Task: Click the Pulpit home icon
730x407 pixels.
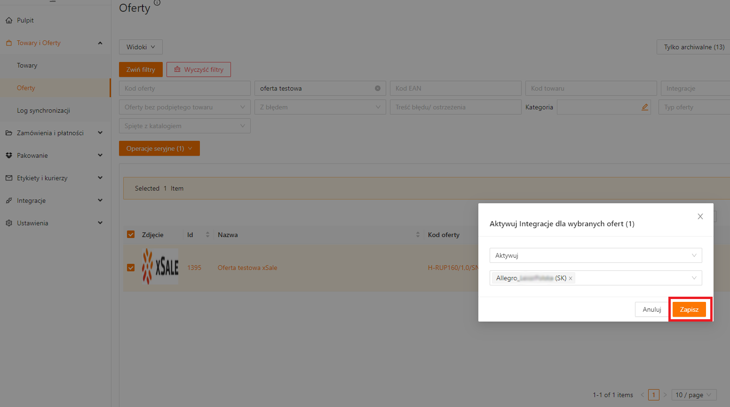Action: [x=9, y=21]
